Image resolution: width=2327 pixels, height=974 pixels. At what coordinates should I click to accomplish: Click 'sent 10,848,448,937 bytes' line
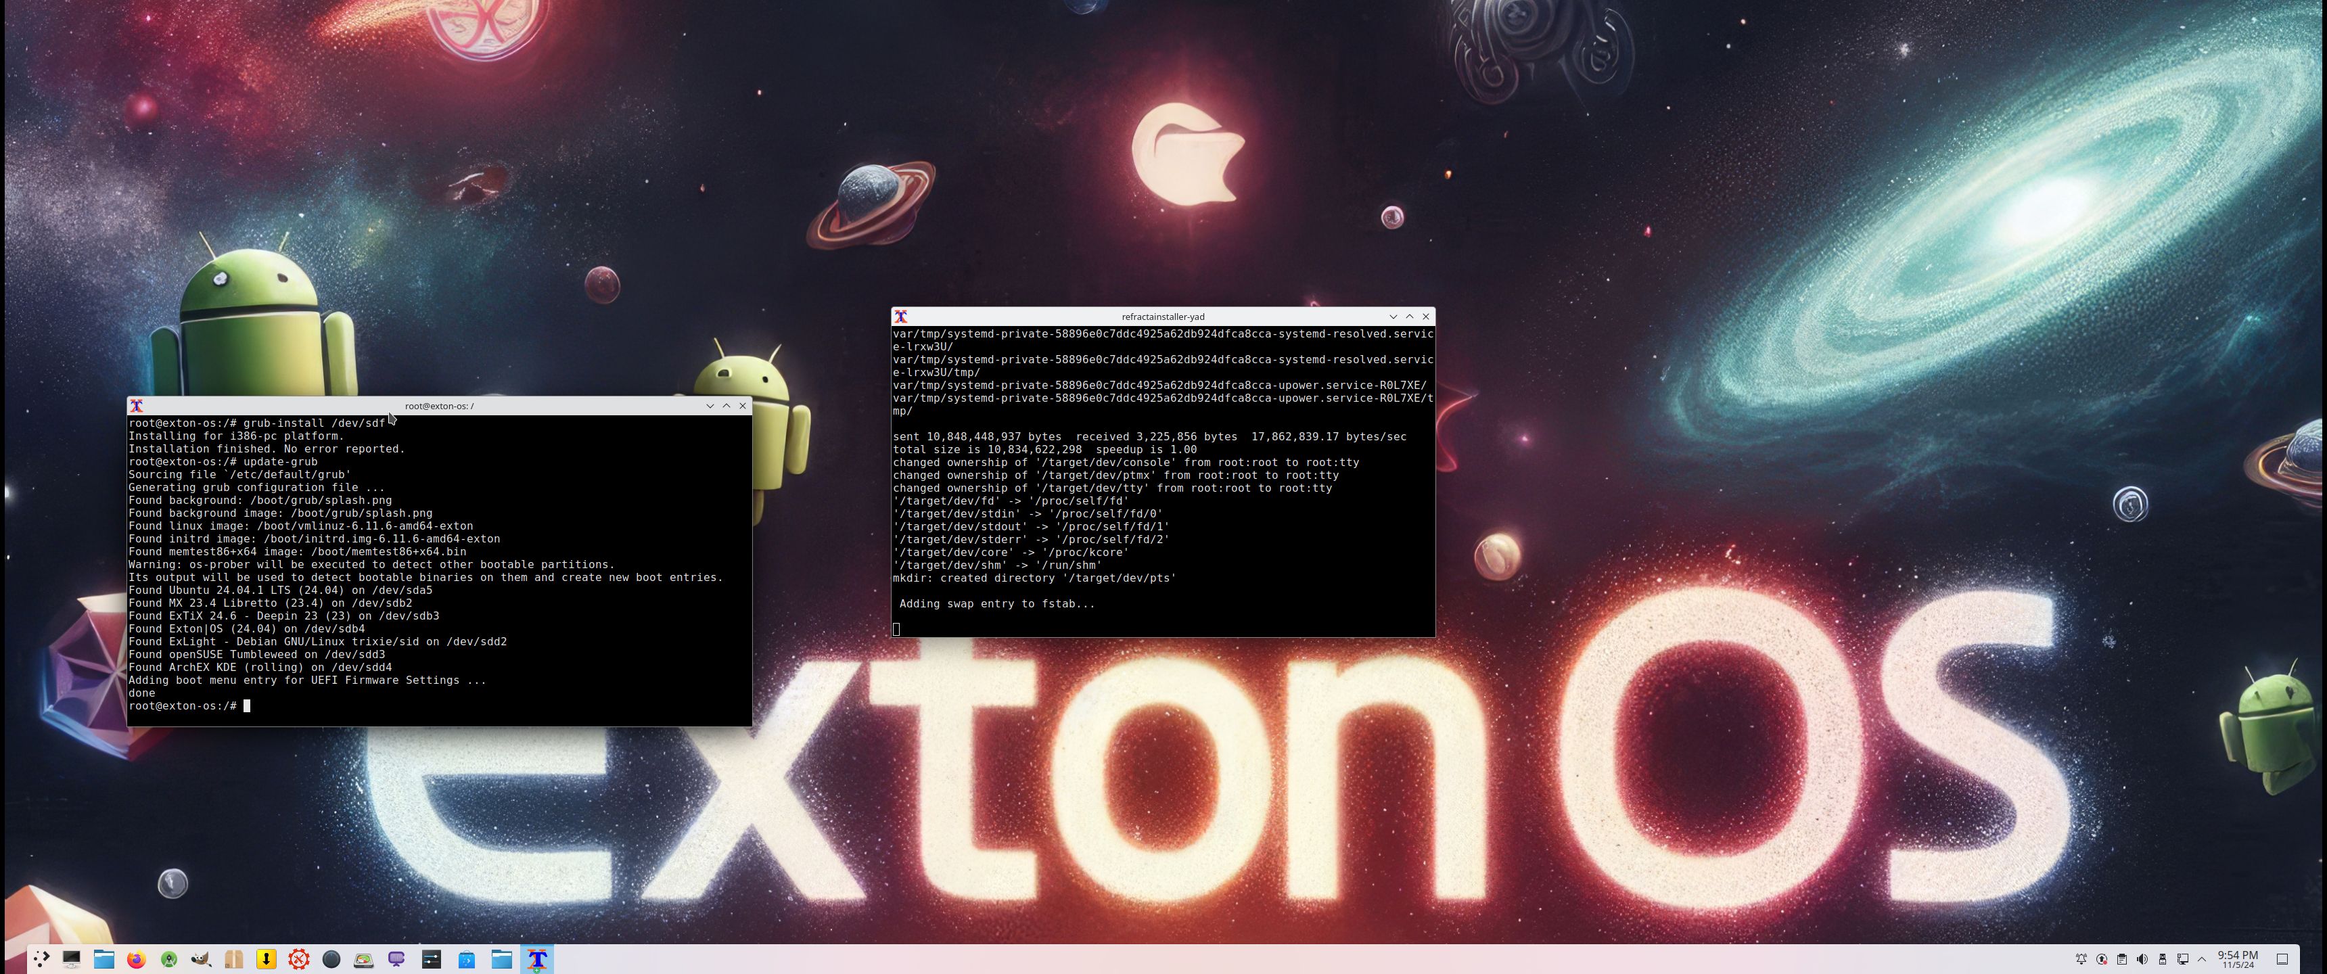pyautogui.click(x=1149, y=436)
